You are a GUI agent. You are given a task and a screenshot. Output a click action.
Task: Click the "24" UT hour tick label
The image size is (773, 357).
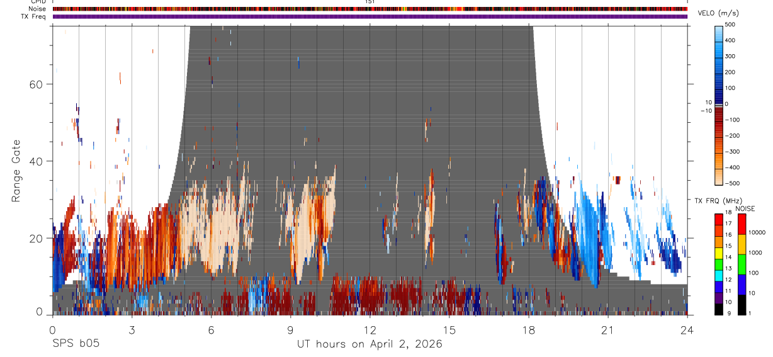687,330
